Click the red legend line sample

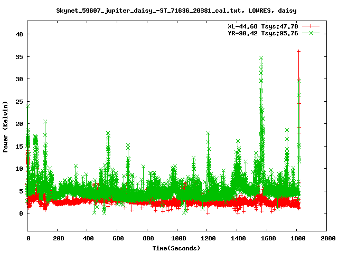pos(311,26)
